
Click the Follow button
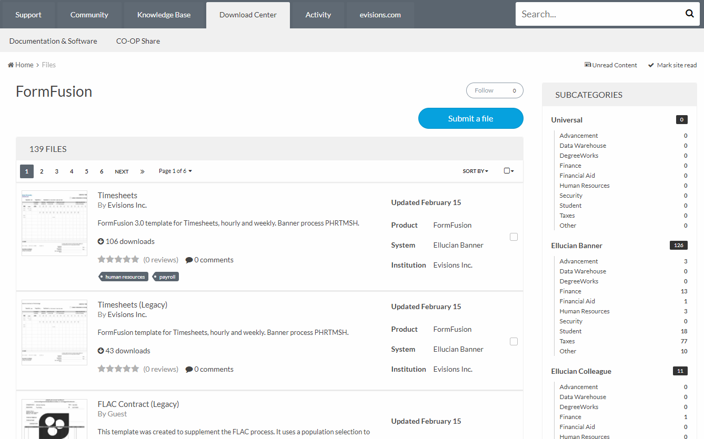coord(495,90)
